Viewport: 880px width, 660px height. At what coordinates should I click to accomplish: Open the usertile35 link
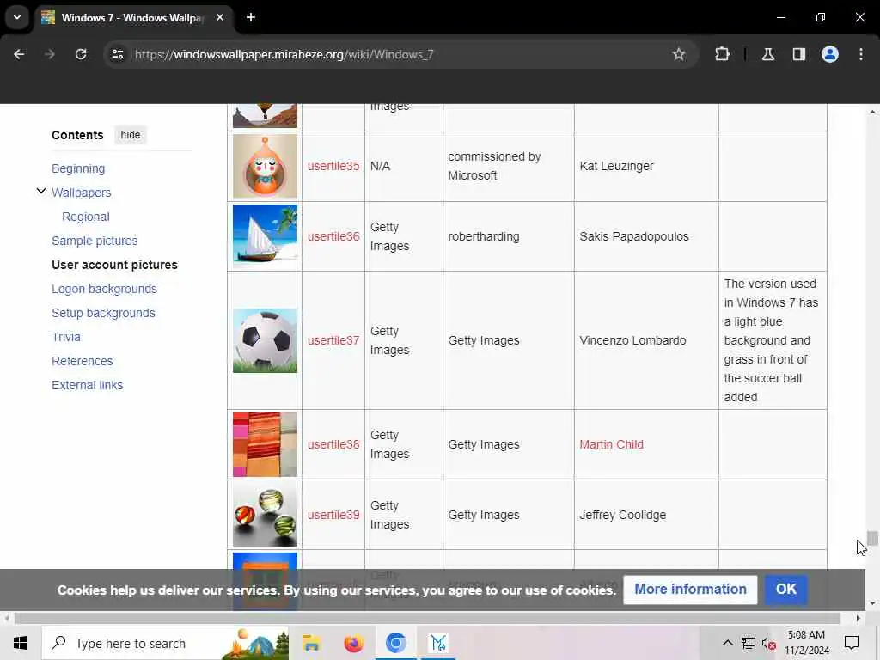(333, 166)
